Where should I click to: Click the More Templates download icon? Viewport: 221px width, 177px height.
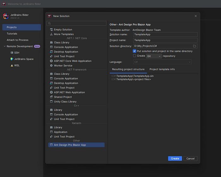pyautogui.click(x=51, y=34)
